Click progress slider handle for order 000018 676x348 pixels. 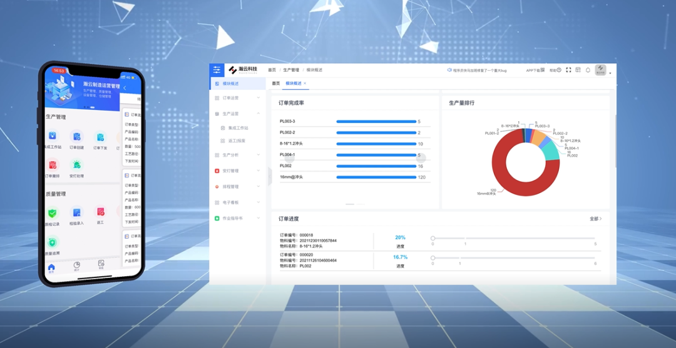(433, 238)
